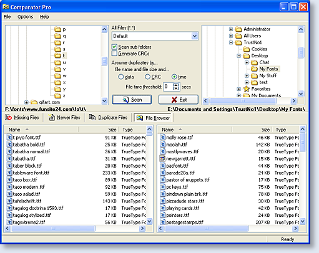Select My Documents in right tree

pos(266,95)
